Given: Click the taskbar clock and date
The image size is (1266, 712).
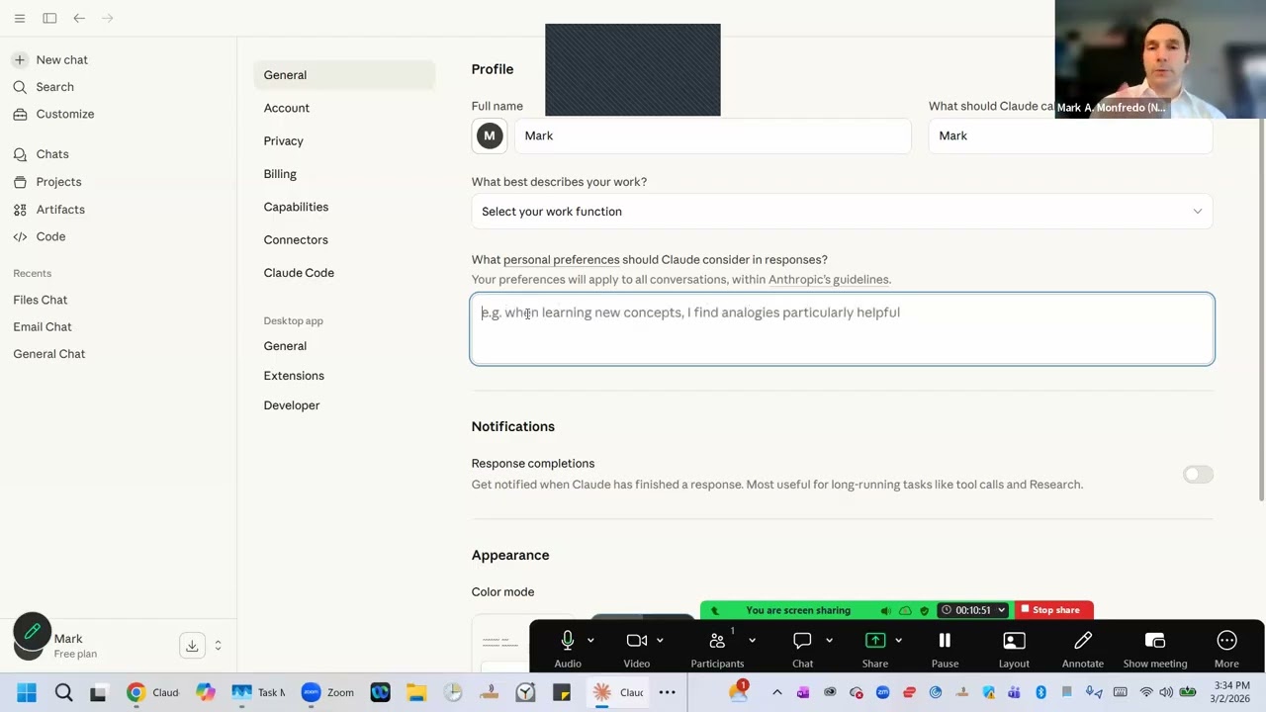Looking at the screenshot, I should coord(1231,692).
